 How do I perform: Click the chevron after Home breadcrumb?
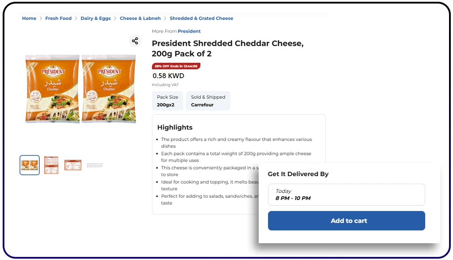[x=40, y=19]
